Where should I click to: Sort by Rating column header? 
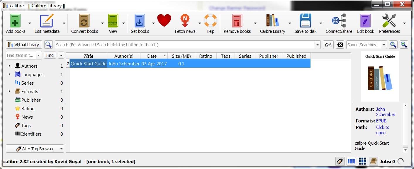pos(206,56)
